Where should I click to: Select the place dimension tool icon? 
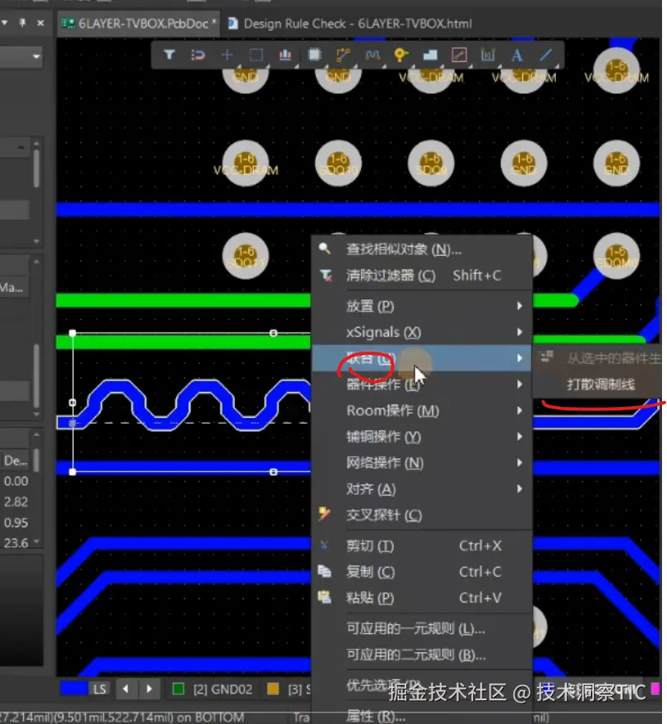487,55
